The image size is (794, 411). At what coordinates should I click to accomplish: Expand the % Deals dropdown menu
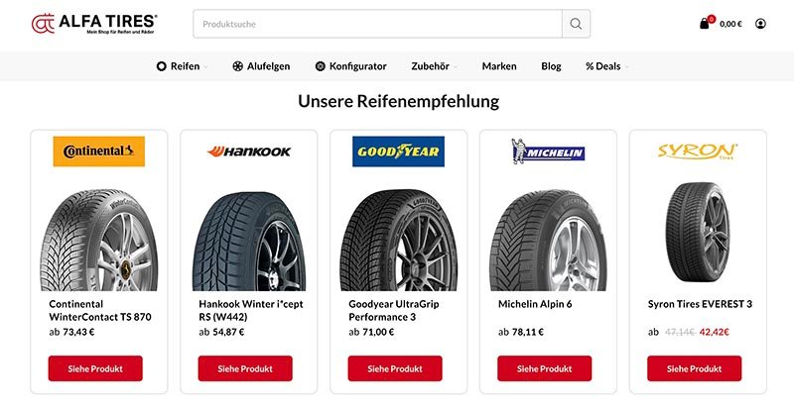tap(606, 66)
